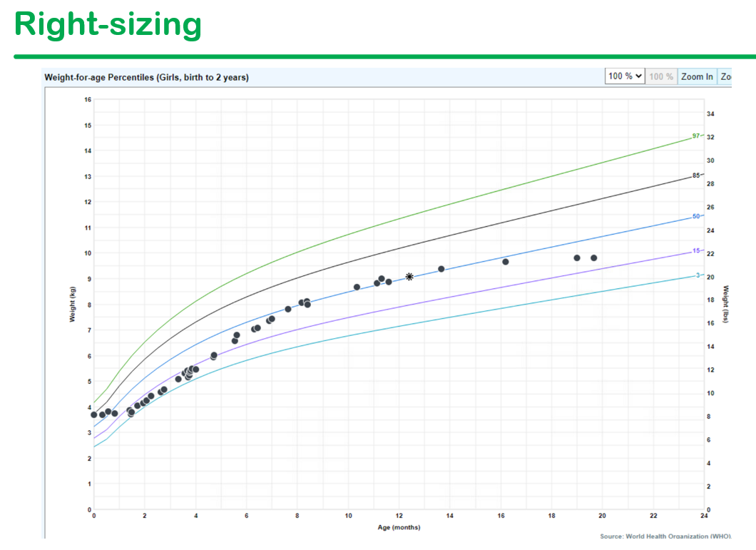Click the Weight-for-age Percentiles chart title

pos(146,78)
